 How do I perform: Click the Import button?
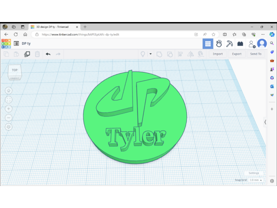[x=217, y=54]
